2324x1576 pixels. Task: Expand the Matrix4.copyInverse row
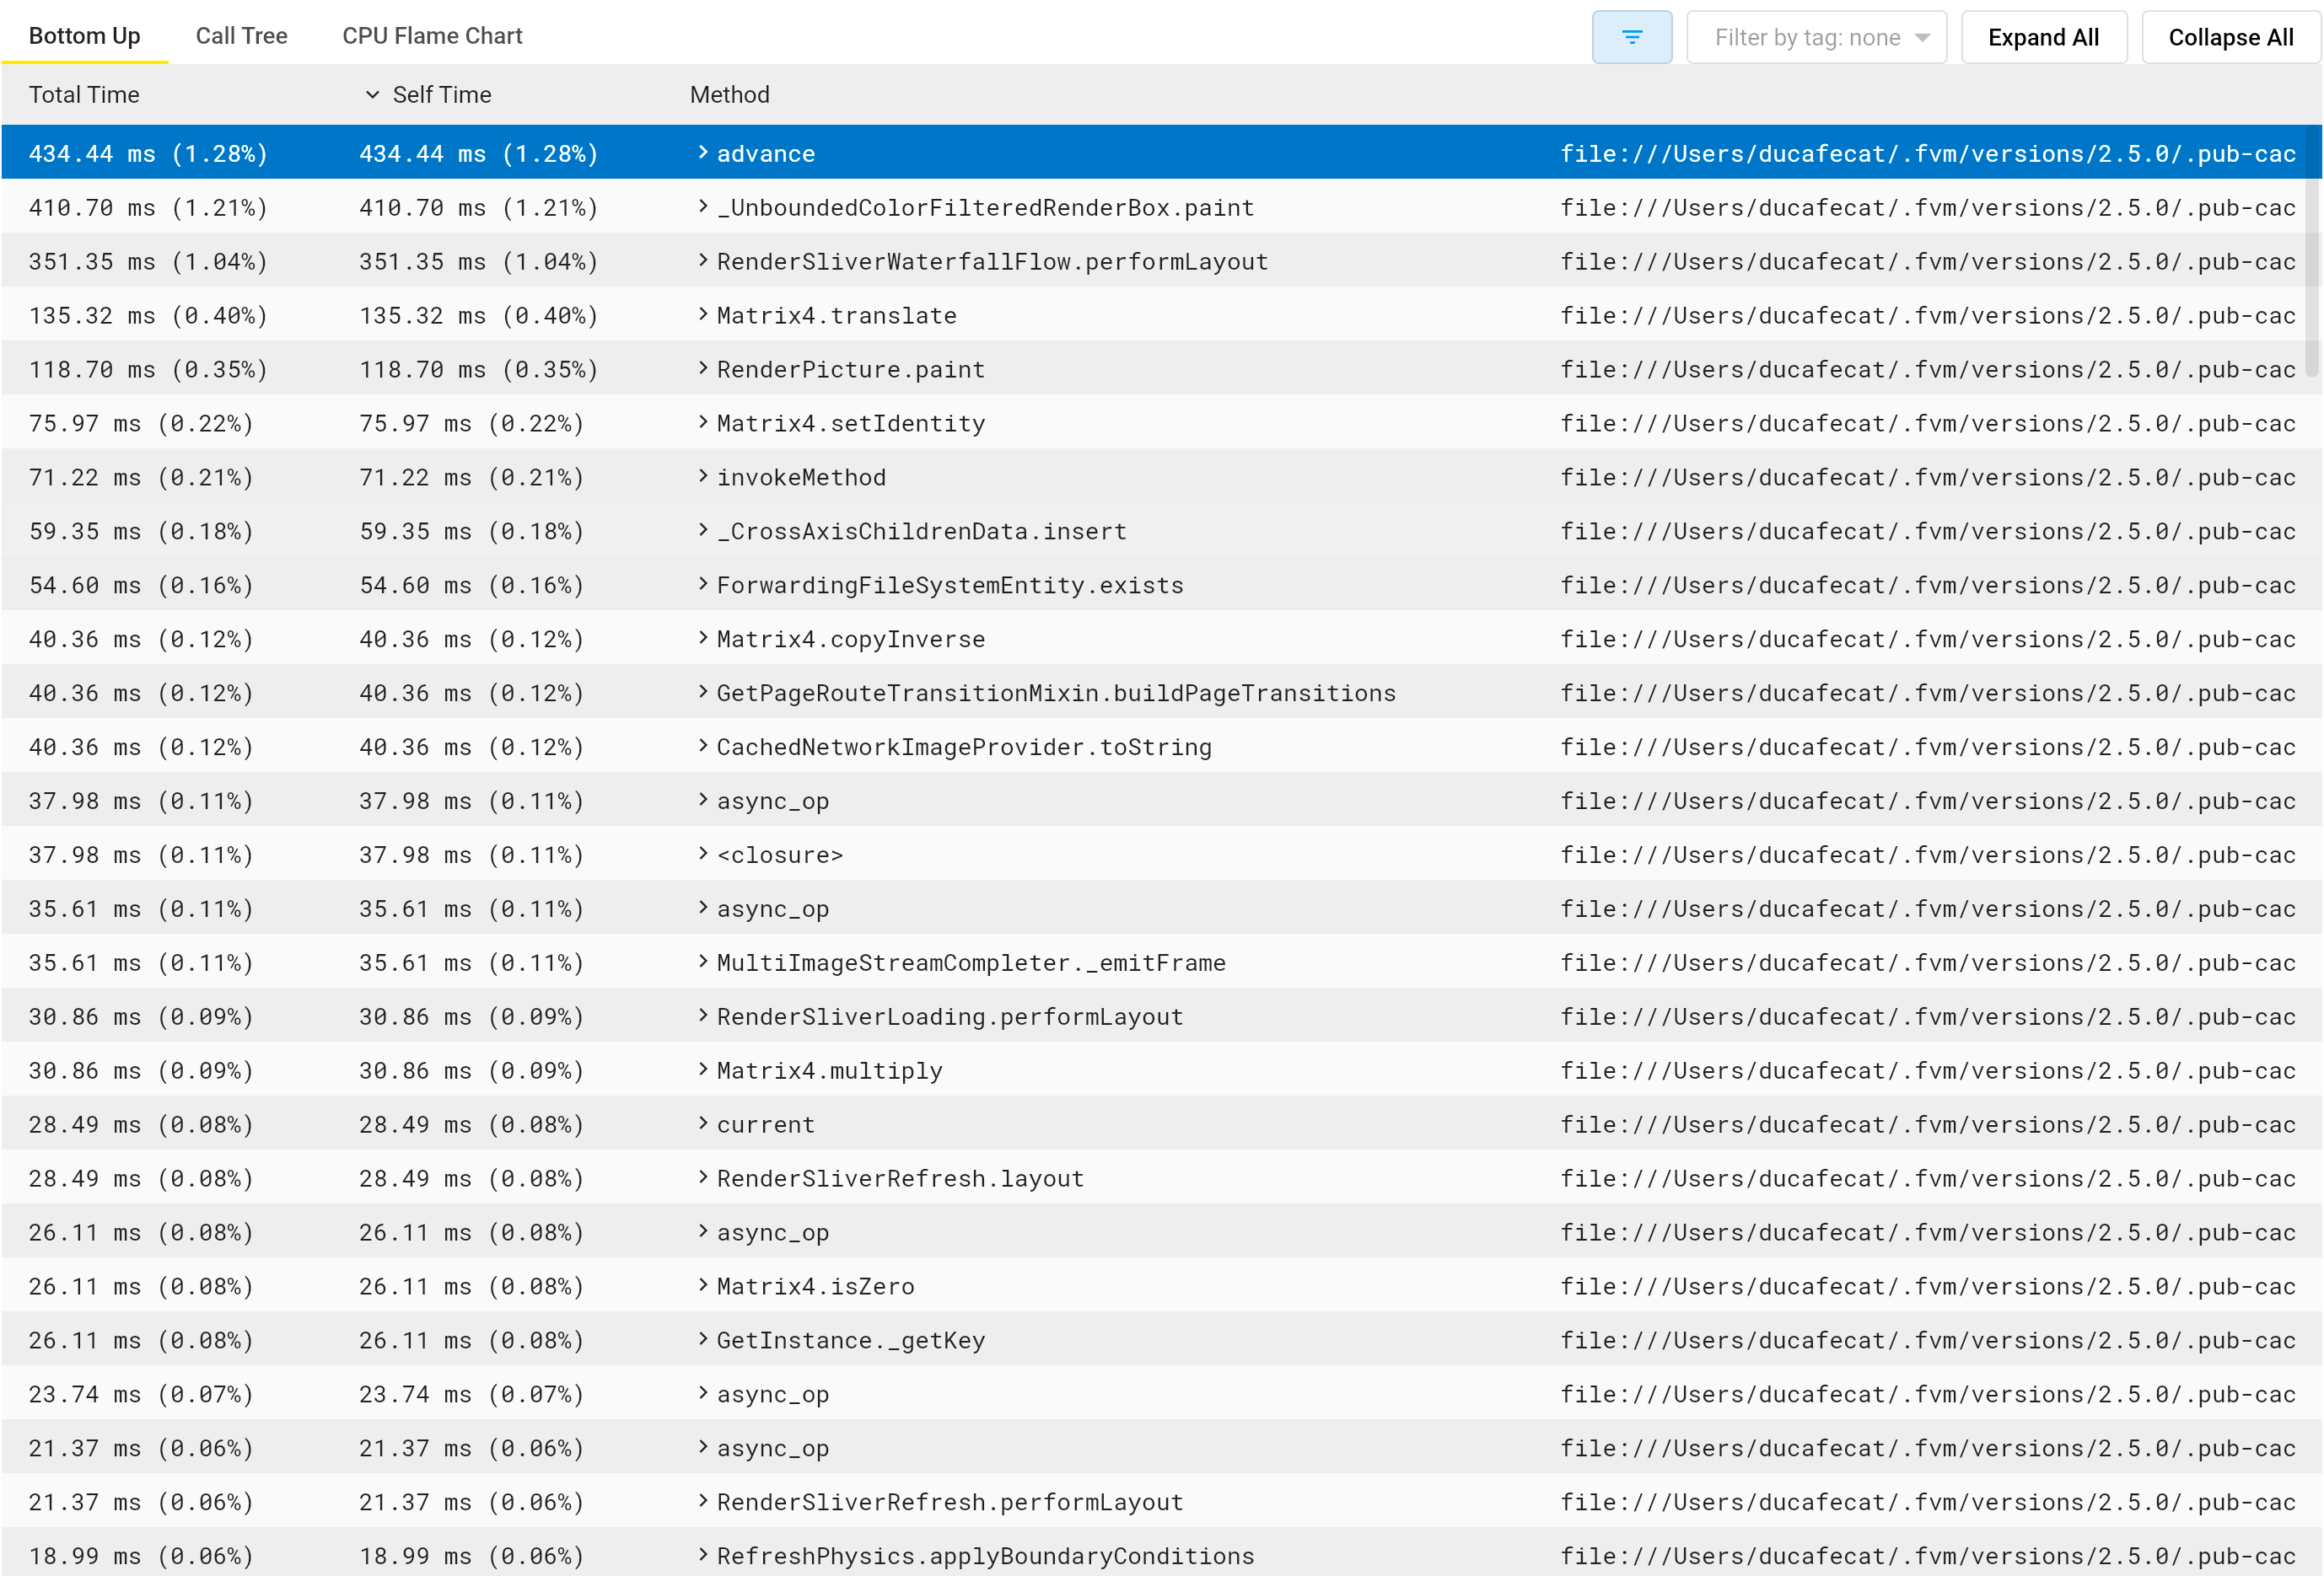703,638
